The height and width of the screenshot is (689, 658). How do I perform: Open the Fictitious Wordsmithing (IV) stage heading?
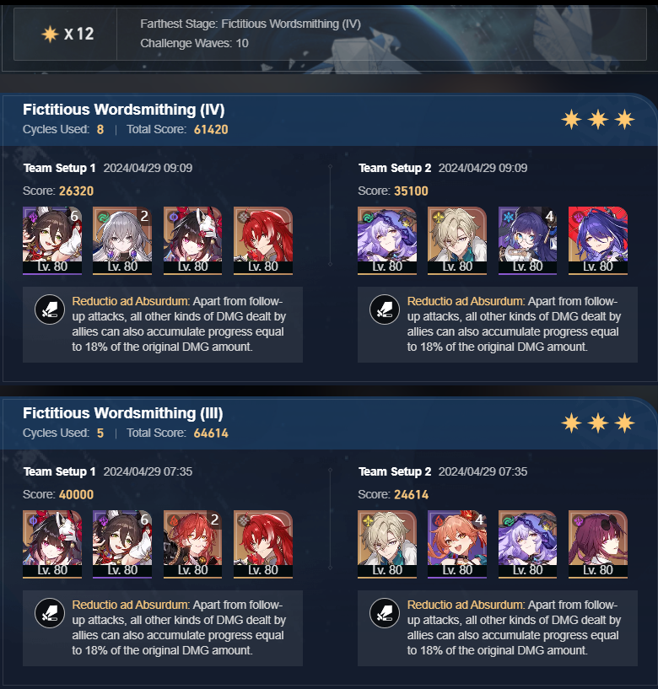[123, 110]
